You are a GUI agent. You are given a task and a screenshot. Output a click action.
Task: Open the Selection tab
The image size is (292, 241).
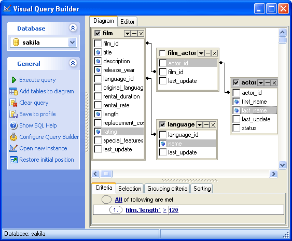[130, 189]
